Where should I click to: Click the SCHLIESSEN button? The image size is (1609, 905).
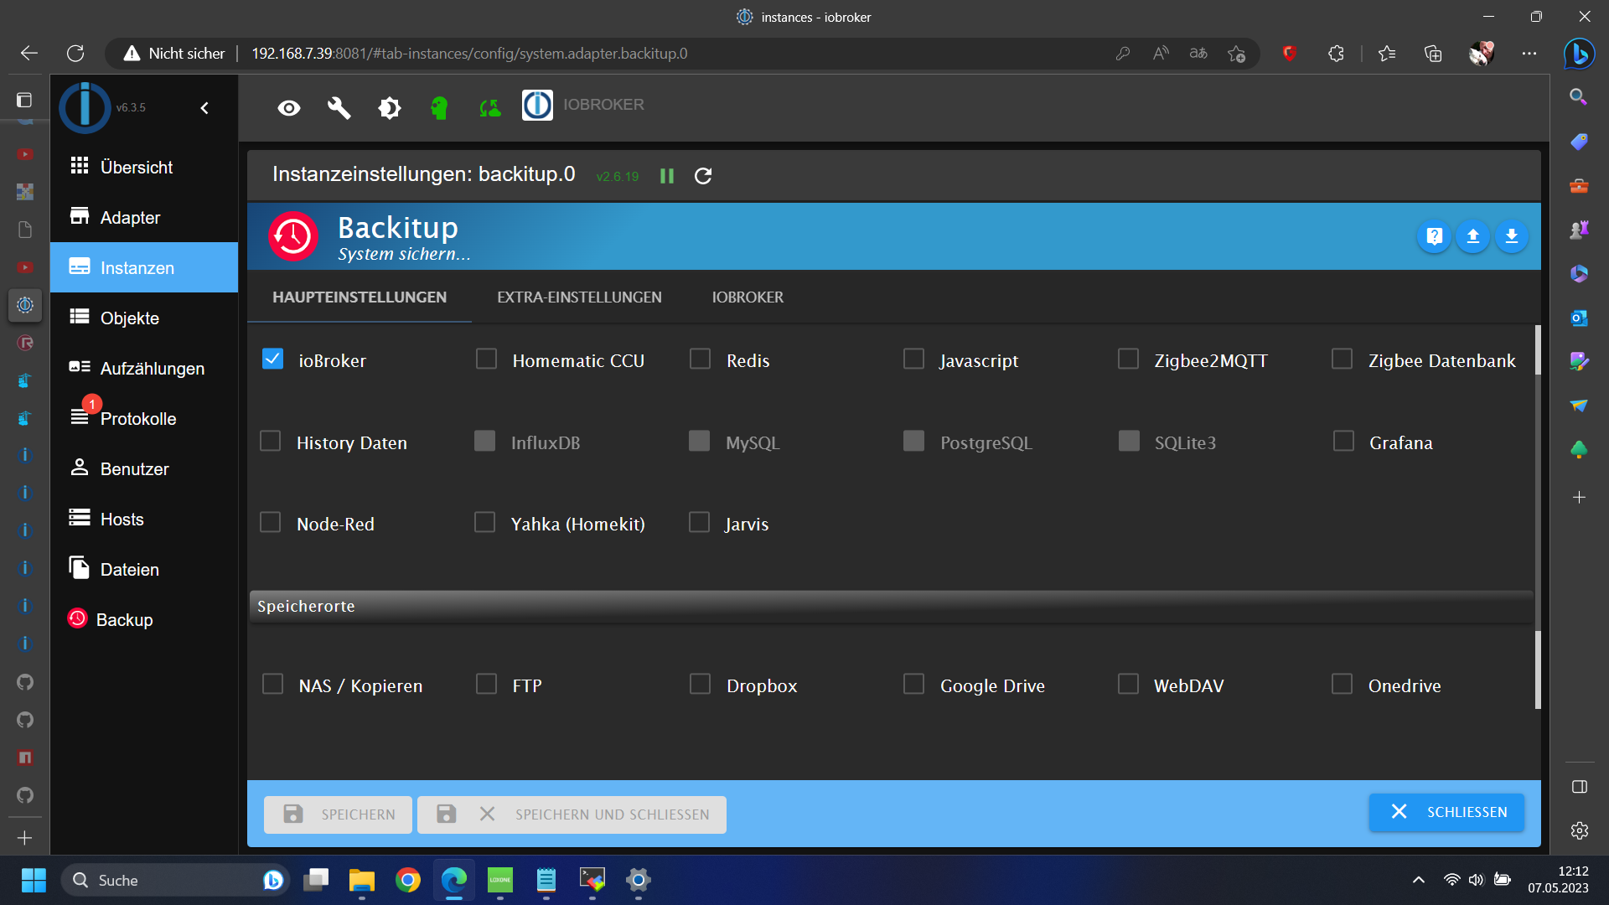[1446, 812]
